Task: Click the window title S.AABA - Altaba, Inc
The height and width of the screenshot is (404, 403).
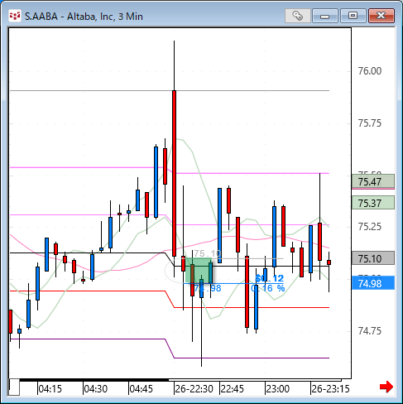Action: point(84,17)
